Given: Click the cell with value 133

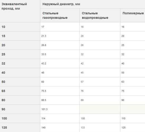Looking at the screenshot, I should (100, 128).
